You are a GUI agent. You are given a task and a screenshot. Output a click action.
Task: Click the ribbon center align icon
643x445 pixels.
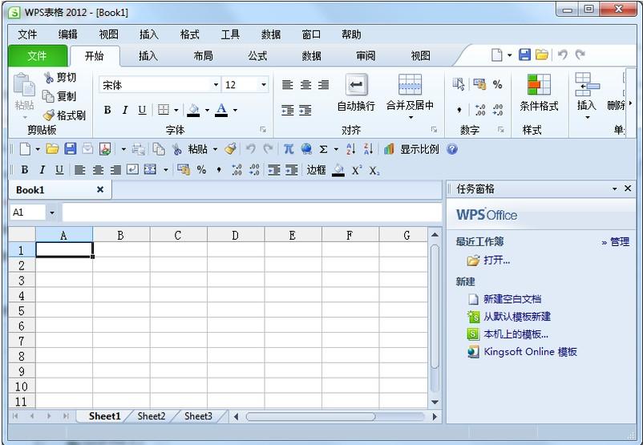[305, 85]
